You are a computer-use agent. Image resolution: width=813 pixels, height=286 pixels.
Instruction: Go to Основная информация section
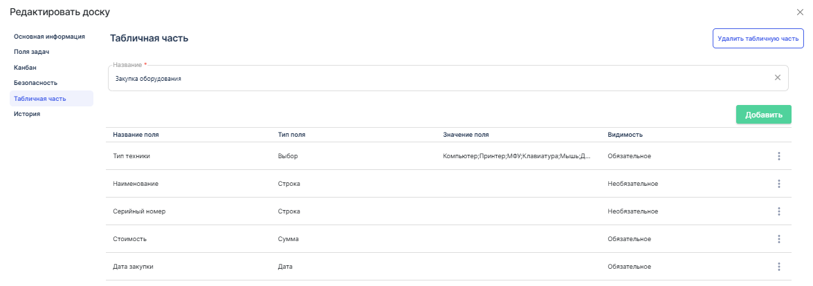pyautogui.click(x=49, y=36)
